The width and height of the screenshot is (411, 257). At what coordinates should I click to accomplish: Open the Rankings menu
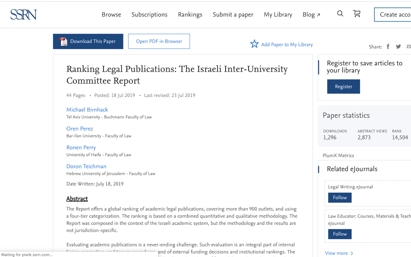190,14
